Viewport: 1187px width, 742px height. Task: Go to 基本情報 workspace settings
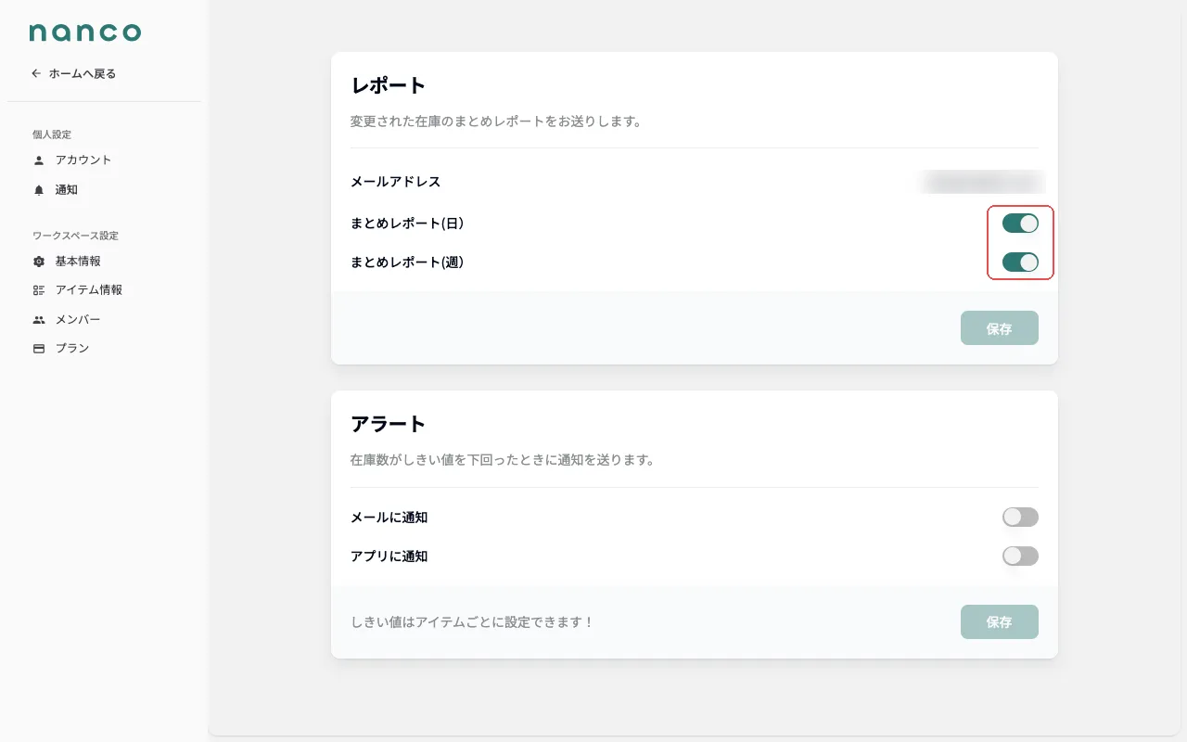78,262
